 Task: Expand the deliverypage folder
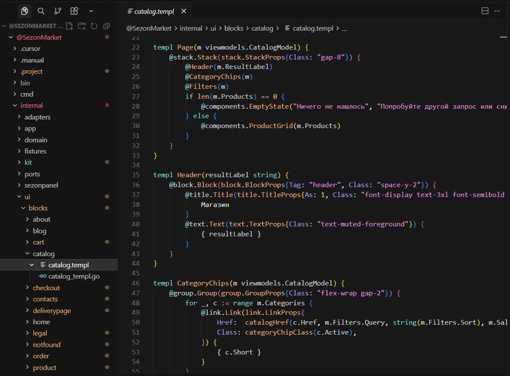point(27,311)
